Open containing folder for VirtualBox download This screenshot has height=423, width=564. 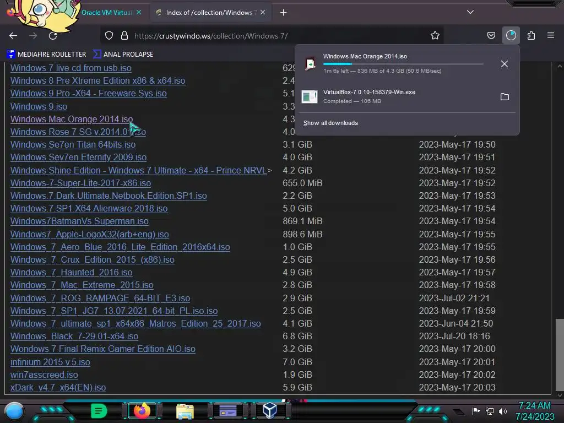(x=505, y=97)
